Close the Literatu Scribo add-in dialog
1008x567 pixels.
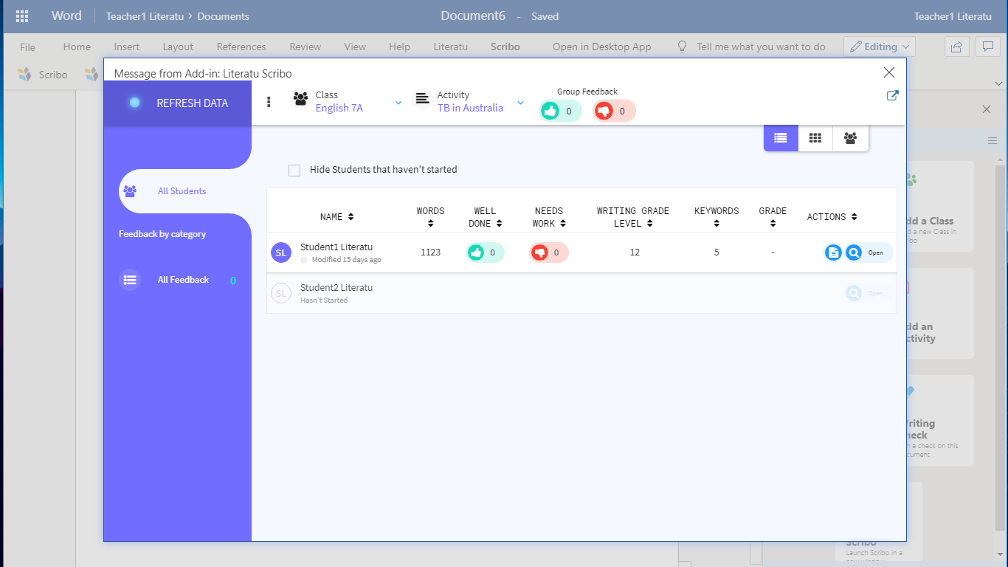[889, 72]
